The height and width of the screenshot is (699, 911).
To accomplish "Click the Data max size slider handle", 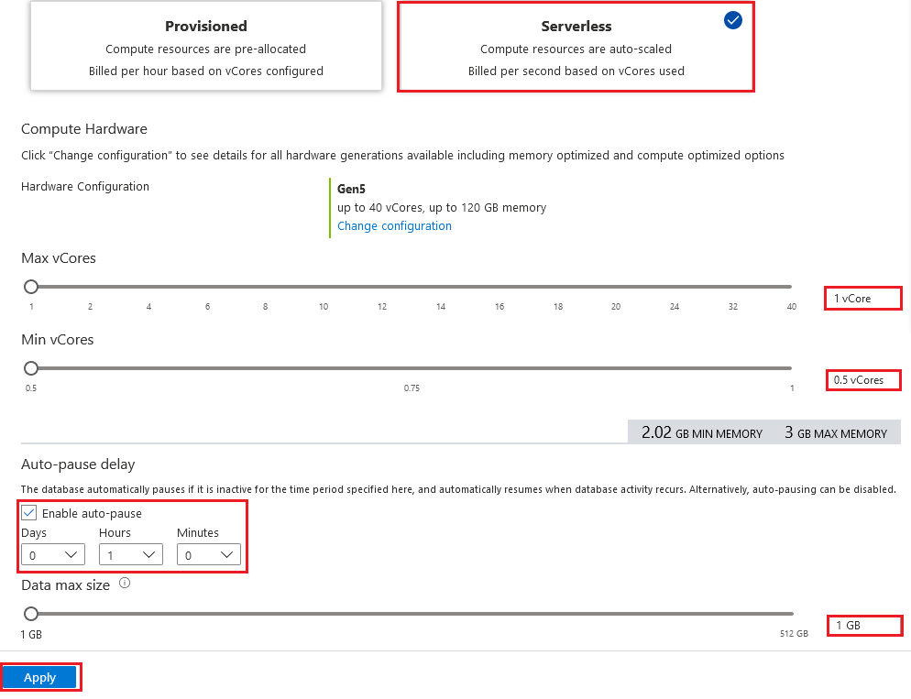I will (x=31, y=614).
